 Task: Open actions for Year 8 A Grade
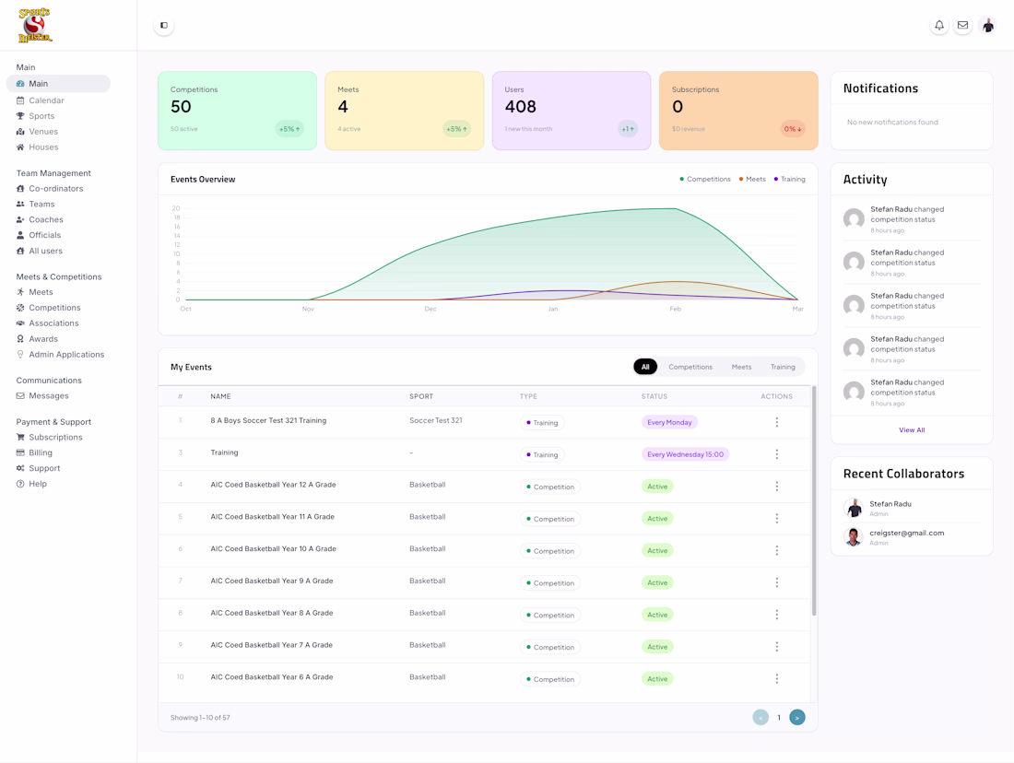777,615
